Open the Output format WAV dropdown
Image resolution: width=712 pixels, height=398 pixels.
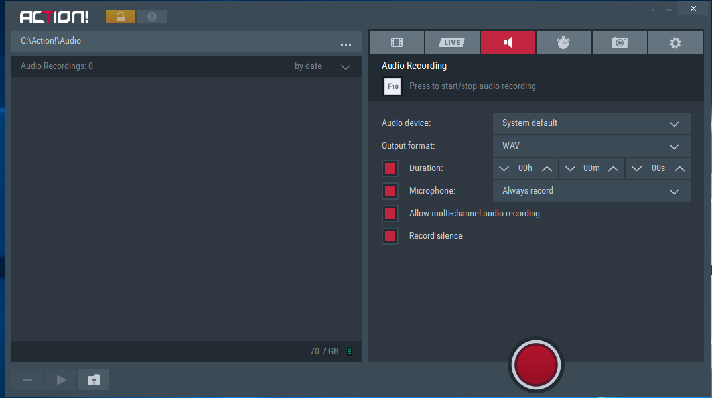[591, 146]
